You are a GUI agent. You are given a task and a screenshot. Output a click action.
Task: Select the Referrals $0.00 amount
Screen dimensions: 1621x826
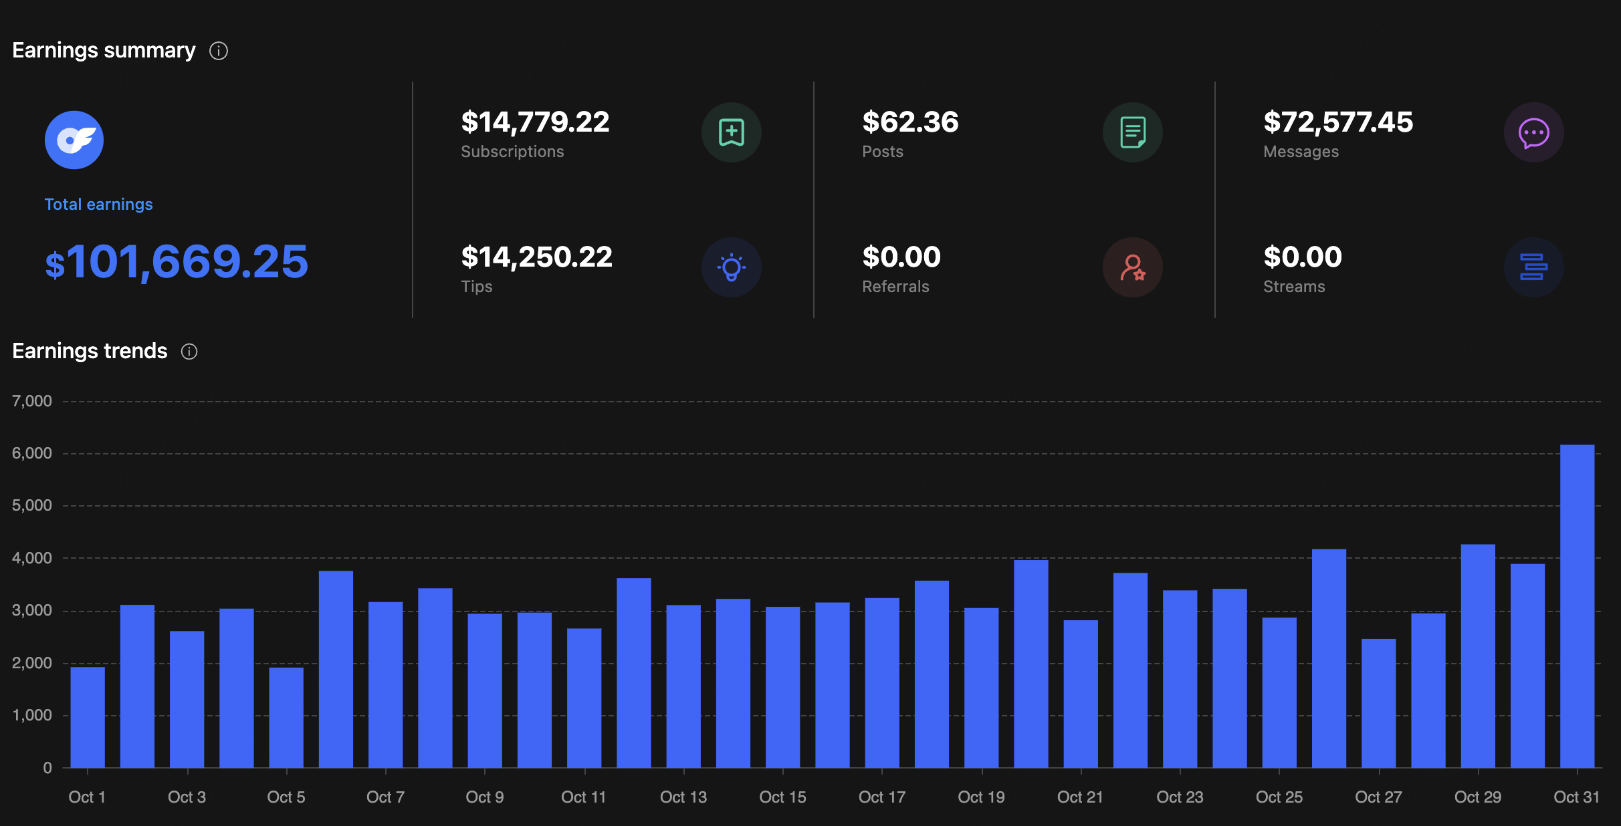coord(901,257)
